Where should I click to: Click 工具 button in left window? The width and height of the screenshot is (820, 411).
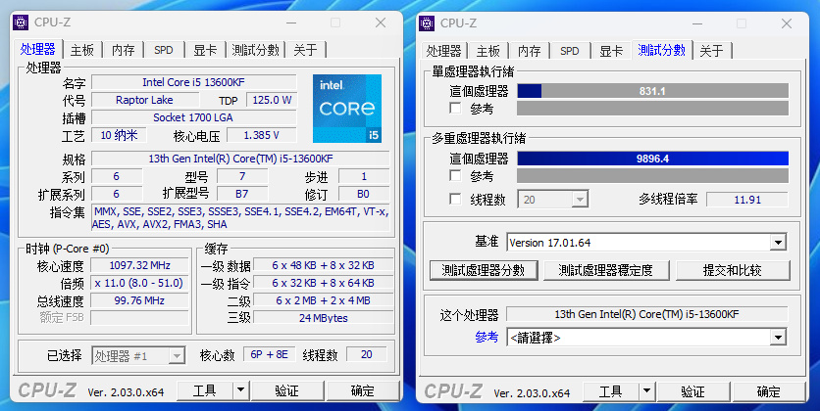pos(204,390)
